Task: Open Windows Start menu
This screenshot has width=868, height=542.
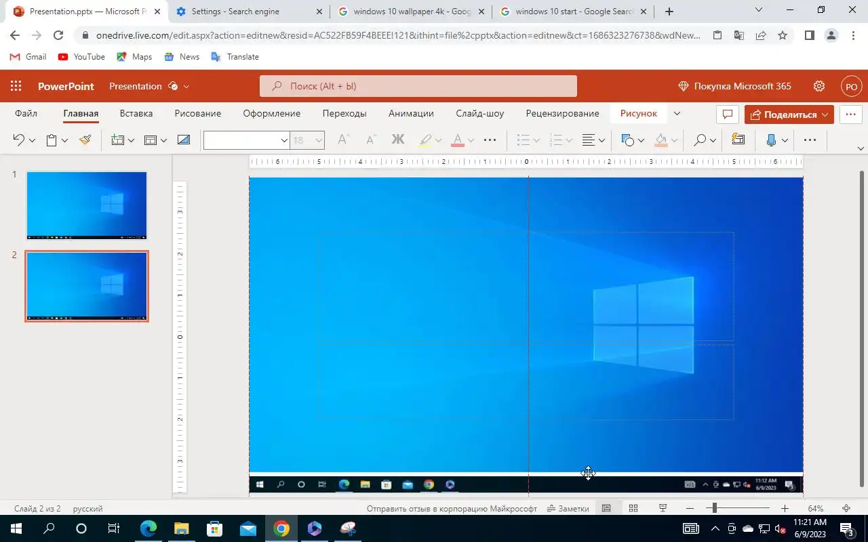Action: coord(16,528)
